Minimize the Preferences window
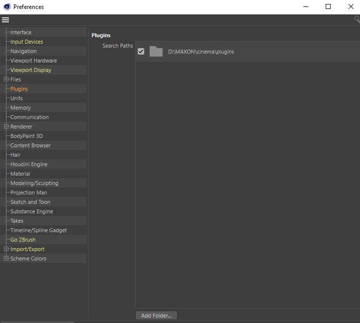 pyautogui.click(x=306, y=6)
